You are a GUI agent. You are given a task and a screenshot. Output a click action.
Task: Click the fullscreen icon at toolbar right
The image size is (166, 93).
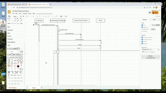(156, 16)
